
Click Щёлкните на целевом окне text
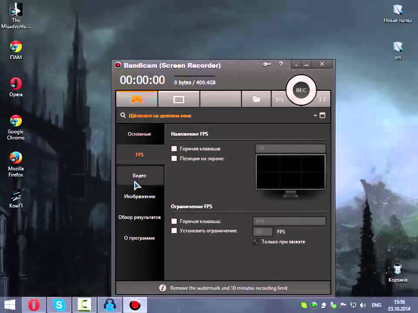point(160,116)
